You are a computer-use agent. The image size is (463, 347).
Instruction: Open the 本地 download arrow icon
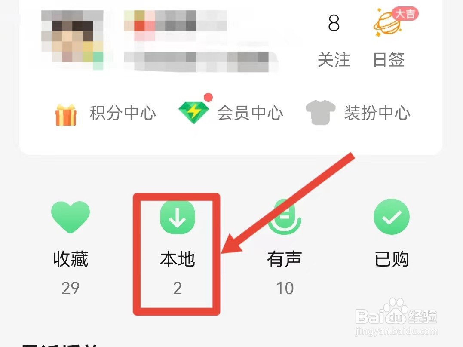click(178, 217)
